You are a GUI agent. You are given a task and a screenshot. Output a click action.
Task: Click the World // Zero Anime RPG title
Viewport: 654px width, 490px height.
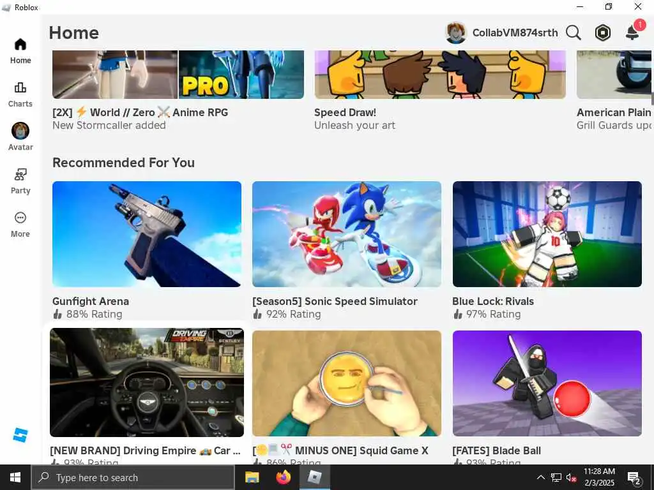click(140, 112)
